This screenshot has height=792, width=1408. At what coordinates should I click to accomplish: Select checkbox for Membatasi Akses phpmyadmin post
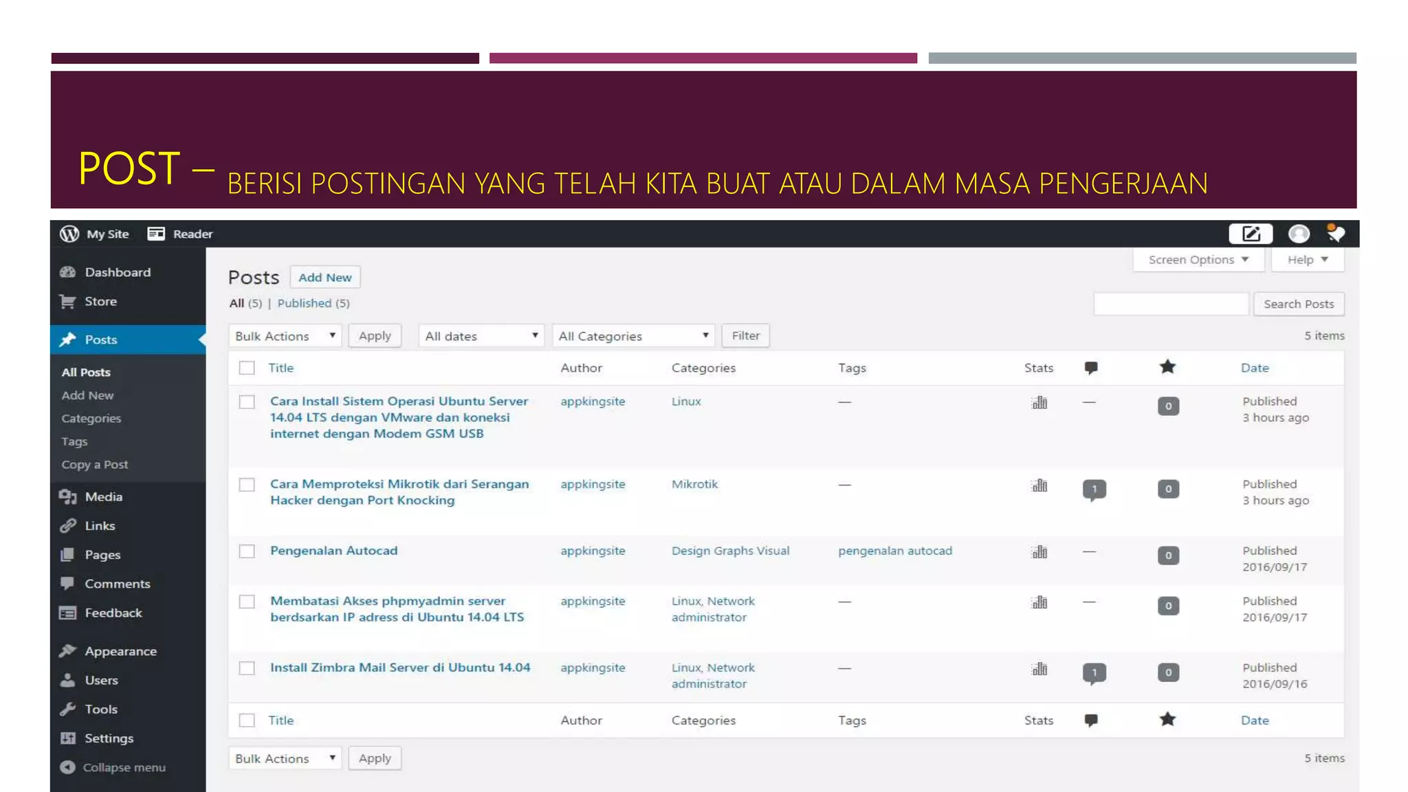click(x=247, y=602)
